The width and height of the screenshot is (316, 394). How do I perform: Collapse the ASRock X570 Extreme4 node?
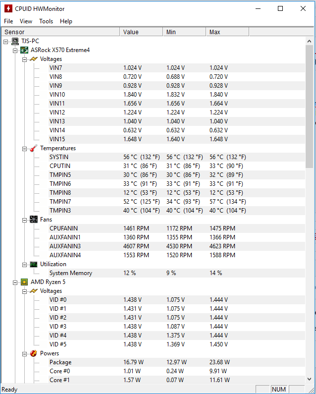(x=15, y=51)
